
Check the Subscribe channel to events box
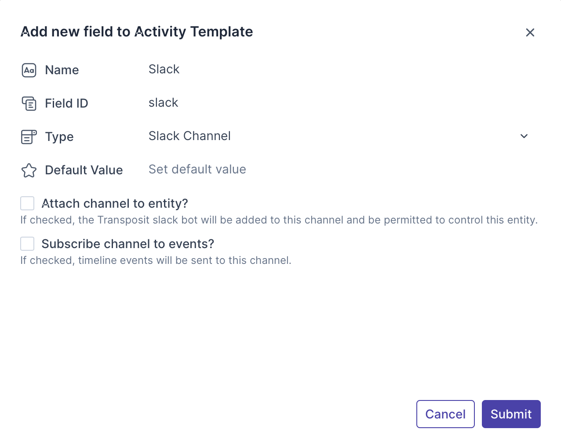(27, 244)
